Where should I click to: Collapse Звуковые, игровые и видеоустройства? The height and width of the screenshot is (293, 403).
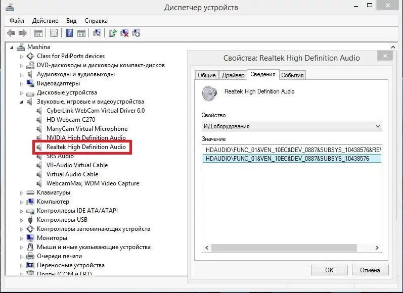[22, 102]
